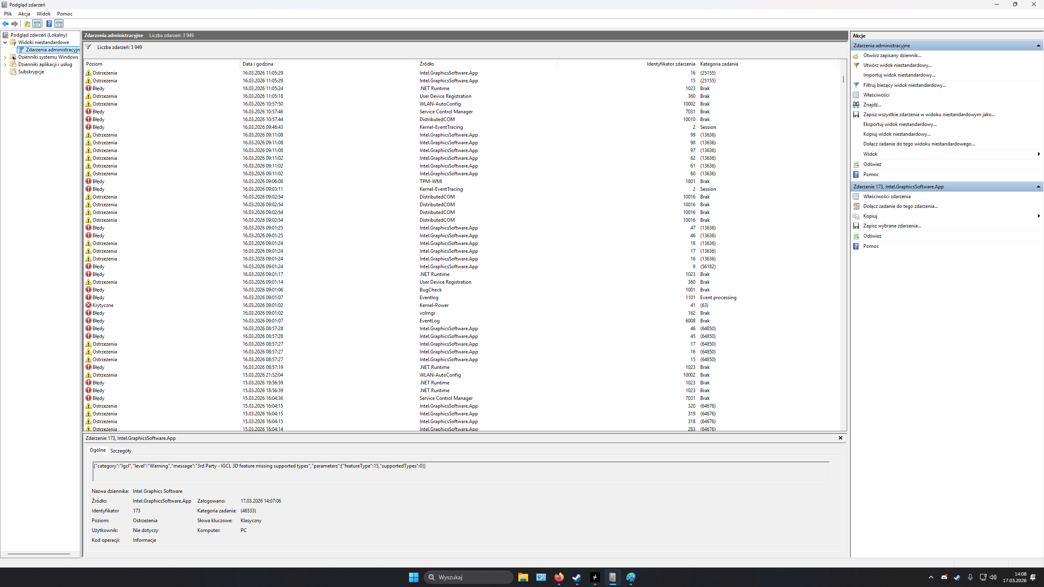Click the Znajdź binoculars icon
This screenshot has height=587, width=1044.
856,105
